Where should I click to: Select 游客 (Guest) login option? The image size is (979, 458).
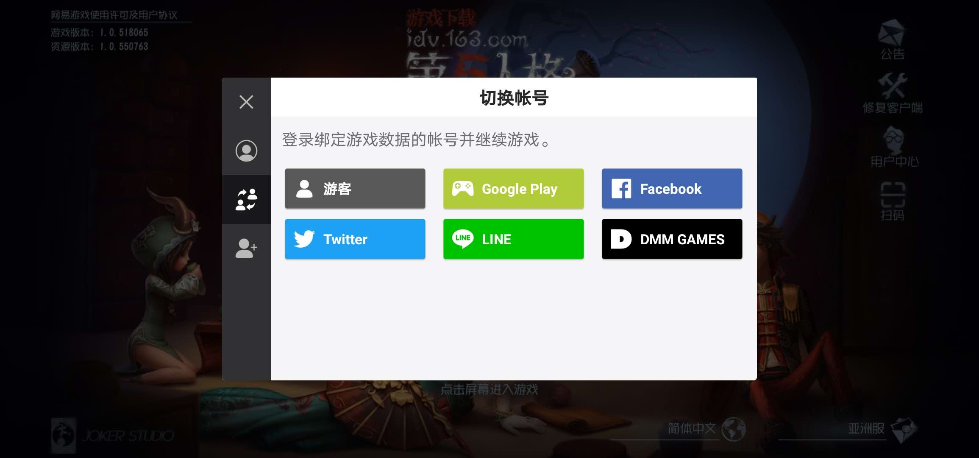[x=355, y=188]
